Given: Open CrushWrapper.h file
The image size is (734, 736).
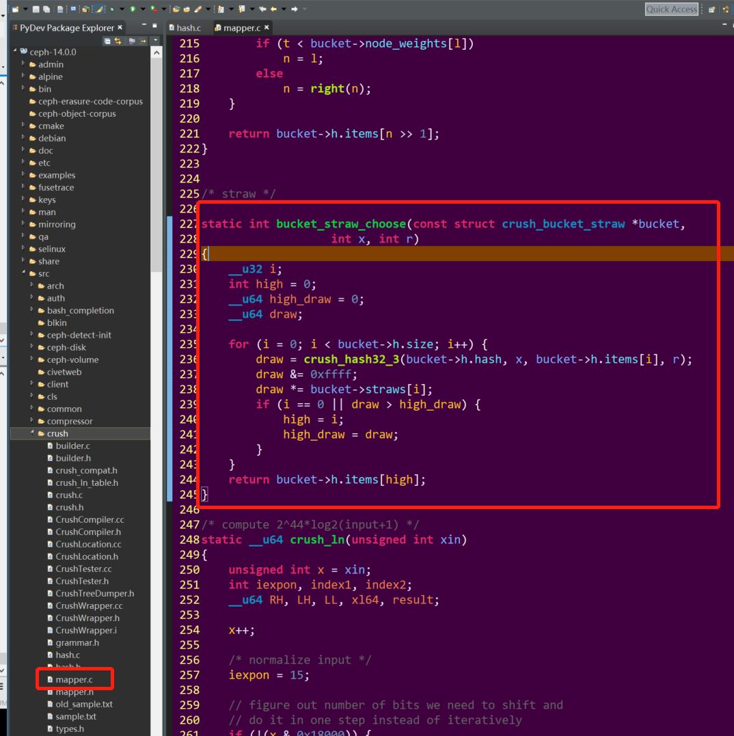Looking at the screenshot, I should [87, 618].
